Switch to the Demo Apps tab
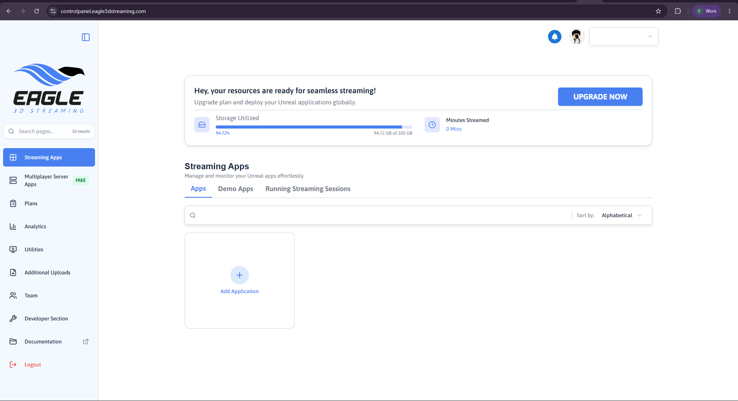This screenshot has width=738, height=401. point(236,189)
